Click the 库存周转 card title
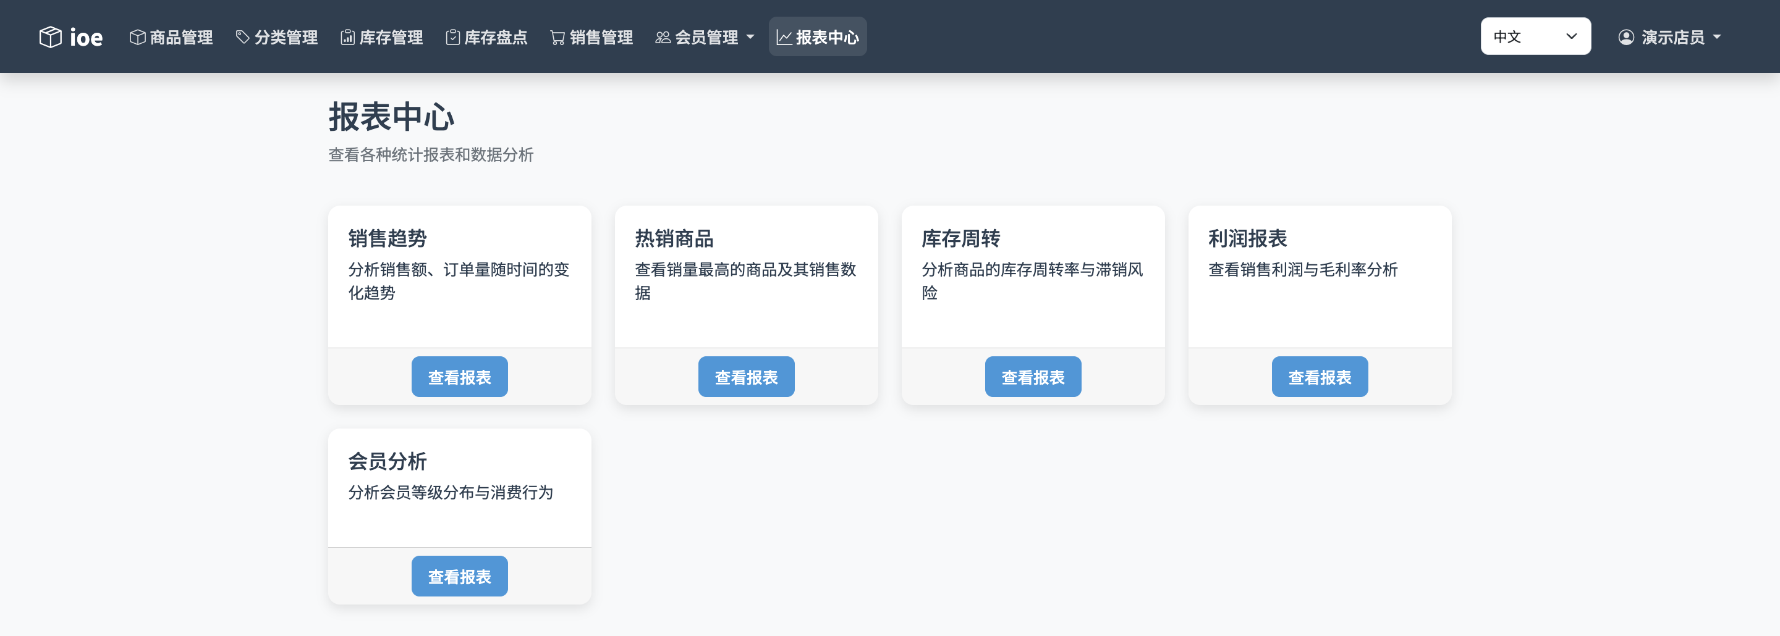Image resolution: width=1780 pixels, height=636 pixels. pos(961,238)
